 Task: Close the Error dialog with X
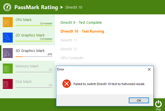(x=149, y=69)
